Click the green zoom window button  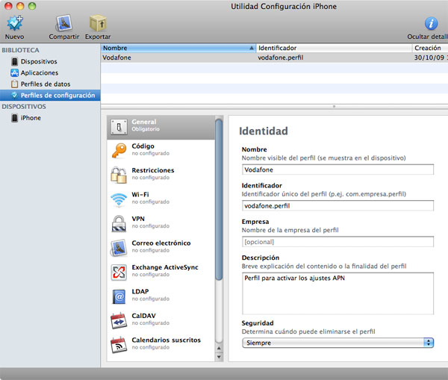tap(32, 6)
